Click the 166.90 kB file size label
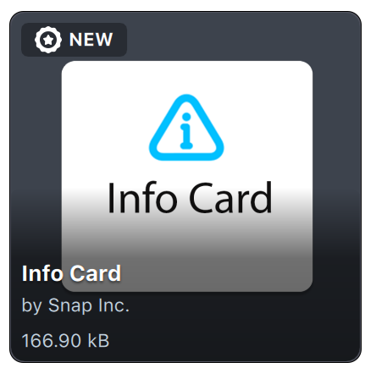This screenshot has width=376, height=379. pos(65,341)
